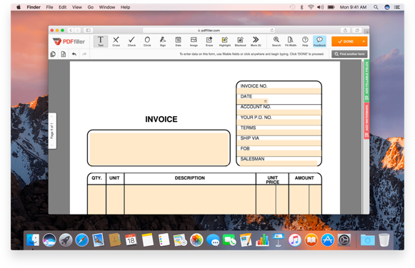Click the Description column fillable area
This screenshot has height=268, width=415.
(190, 200)
